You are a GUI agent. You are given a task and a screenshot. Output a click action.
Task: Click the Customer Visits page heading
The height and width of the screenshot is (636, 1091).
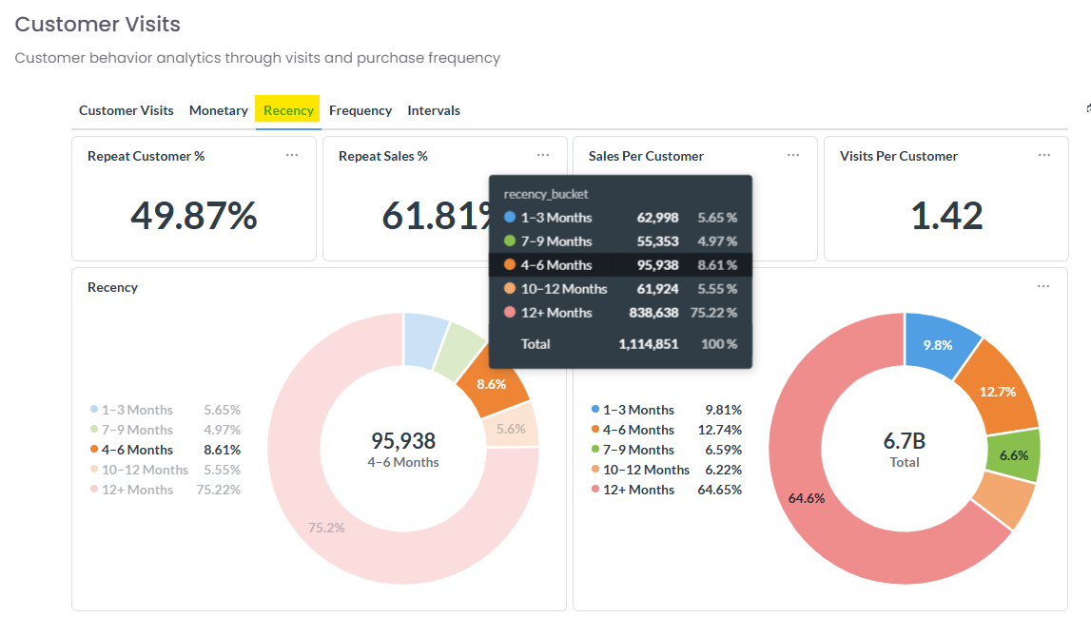tap(97, 25)
